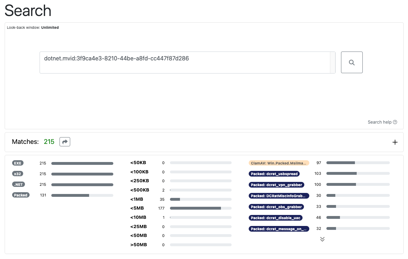Screen dimensions: 408x259
Task: Filter by x32 tag
Action: pyautogui.click(x=17, y=174)
